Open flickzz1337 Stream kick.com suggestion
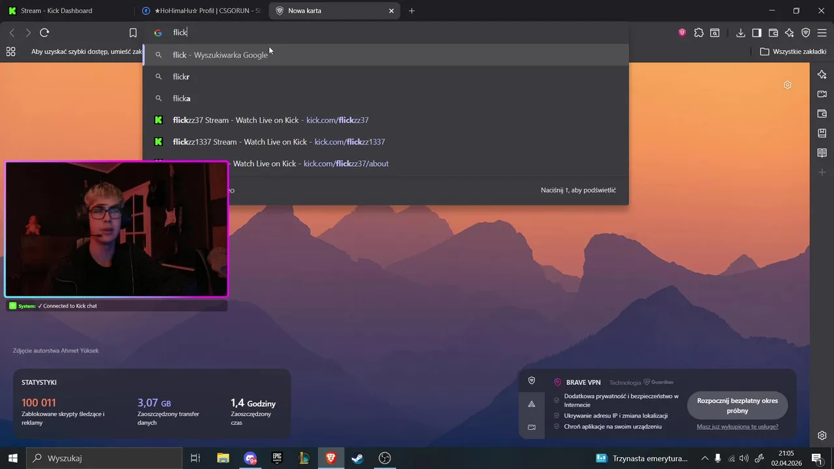Viewport: 834px width, 469px height. pos(386,142)
